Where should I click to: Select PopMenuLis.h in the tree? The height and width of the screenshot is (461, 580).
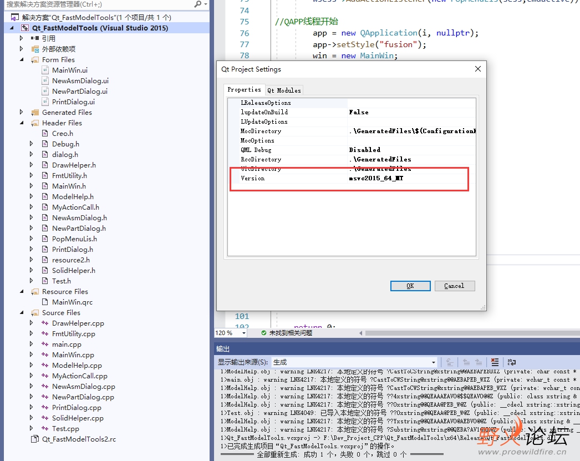[74, 239]
